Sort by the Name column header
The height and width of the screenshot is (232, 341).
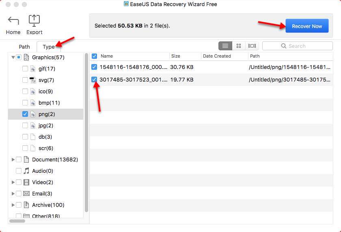click(134, 56)
